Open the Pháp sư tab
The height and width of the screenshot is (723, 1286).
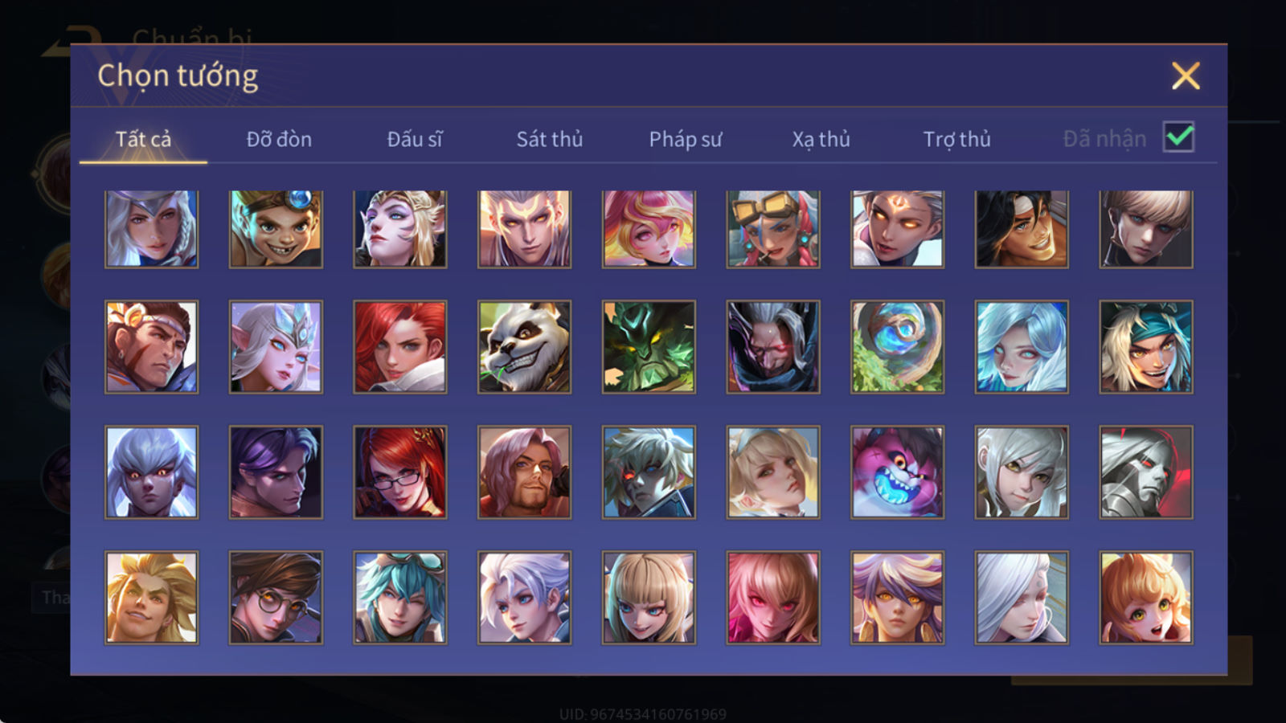686,139
